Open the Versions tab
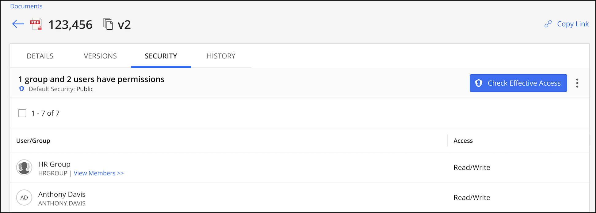Screen dimensions: 596x213 coord(100,56)
